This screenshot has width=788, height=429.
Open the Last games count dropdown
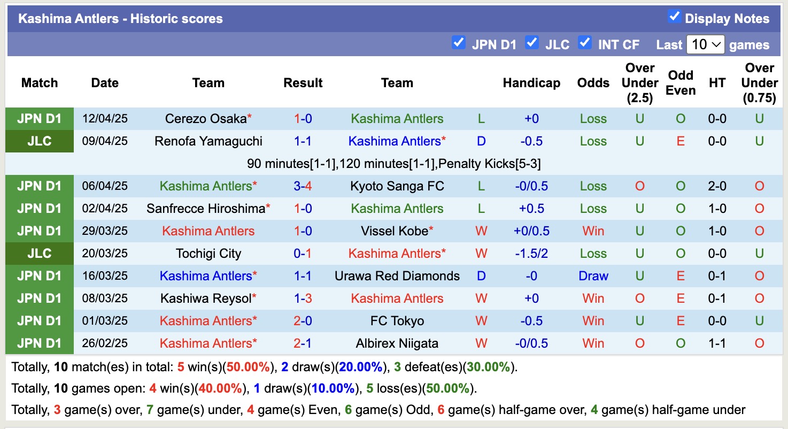point(705,45)
